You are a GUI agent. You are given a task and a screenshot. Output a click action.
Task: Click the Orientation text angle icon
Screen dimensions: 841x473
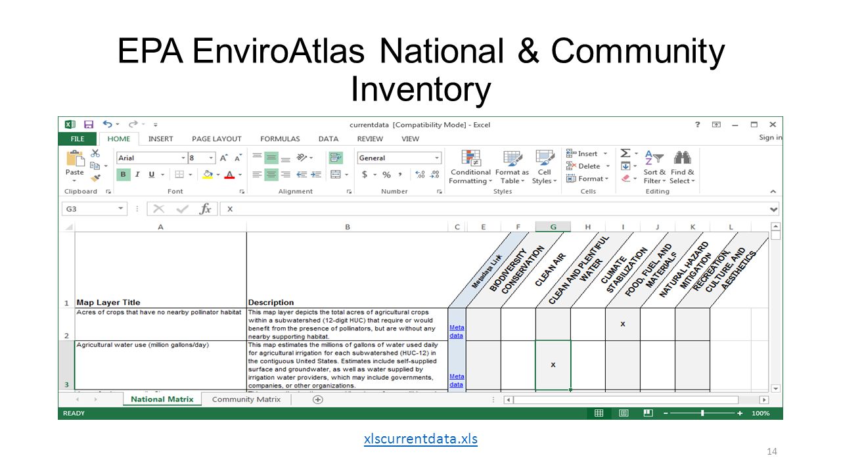[x=302, y=158]
